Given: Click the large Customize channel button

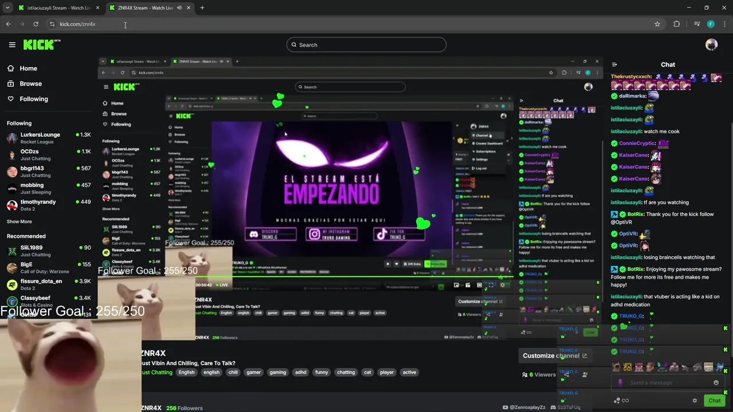Looking at the screenshot, I should pos(554,355).
